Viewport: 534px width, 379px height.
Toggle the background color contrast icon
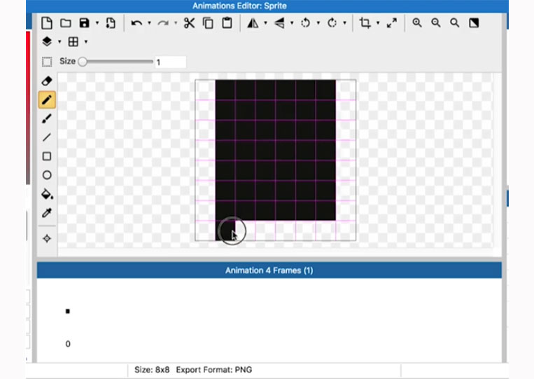(x=474, y=23)
